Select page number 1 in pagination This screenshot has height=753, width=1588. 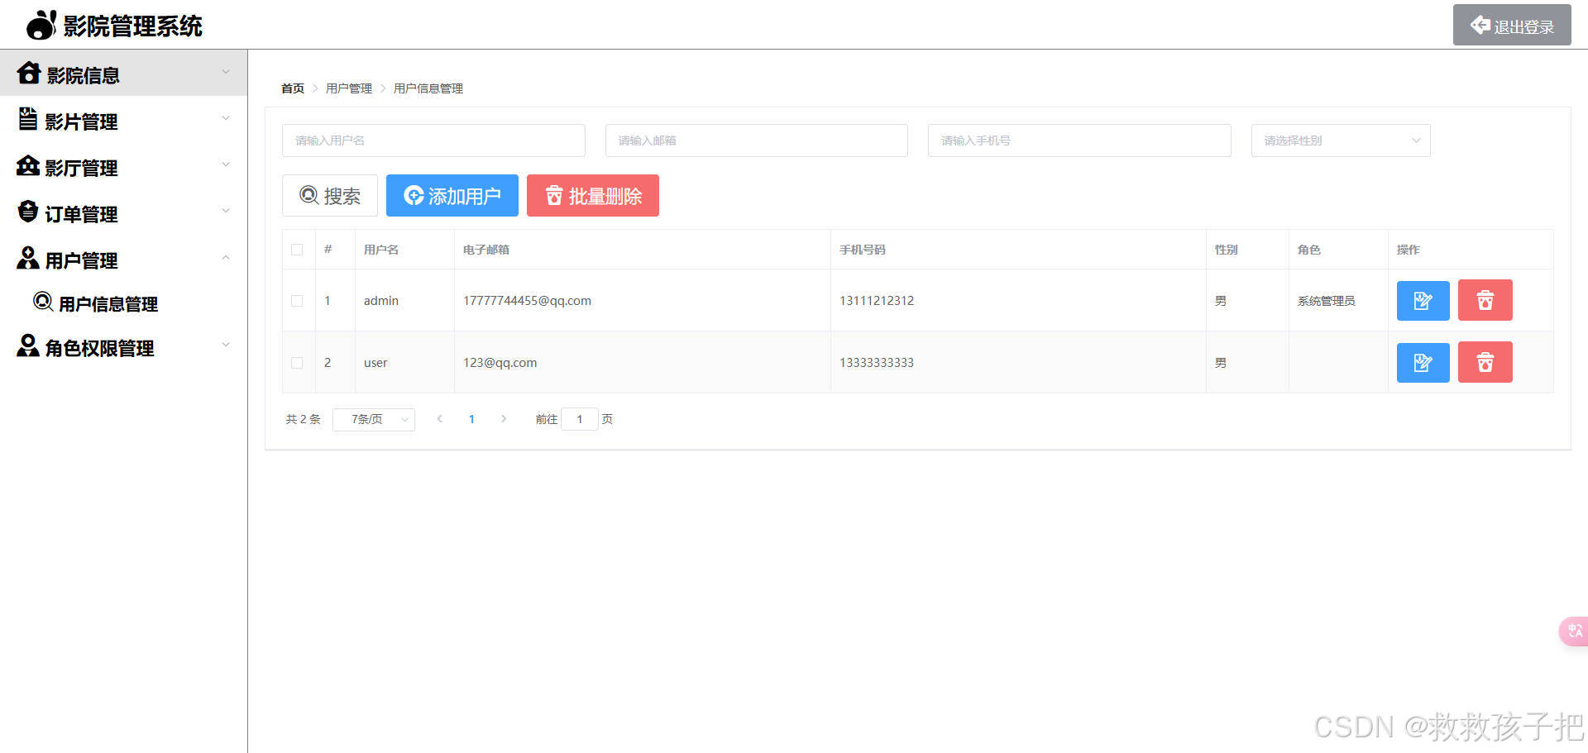click(471, 419)
